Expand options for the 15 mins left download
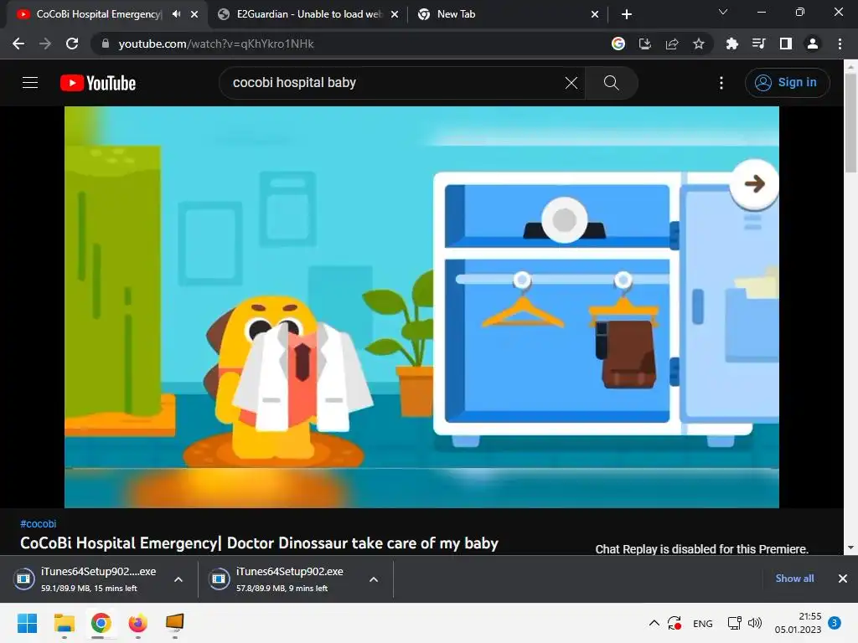Viewport: 858px width, 643px height. tap(178, 579)
